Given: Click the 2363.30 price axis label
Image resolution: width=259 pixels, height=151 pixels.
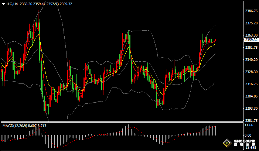Looking at the screenshot, I should tap(251, 35).
